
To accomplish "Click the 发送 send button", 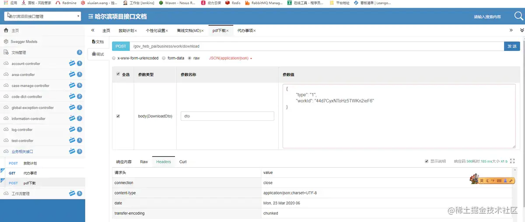I will (512, 46).
